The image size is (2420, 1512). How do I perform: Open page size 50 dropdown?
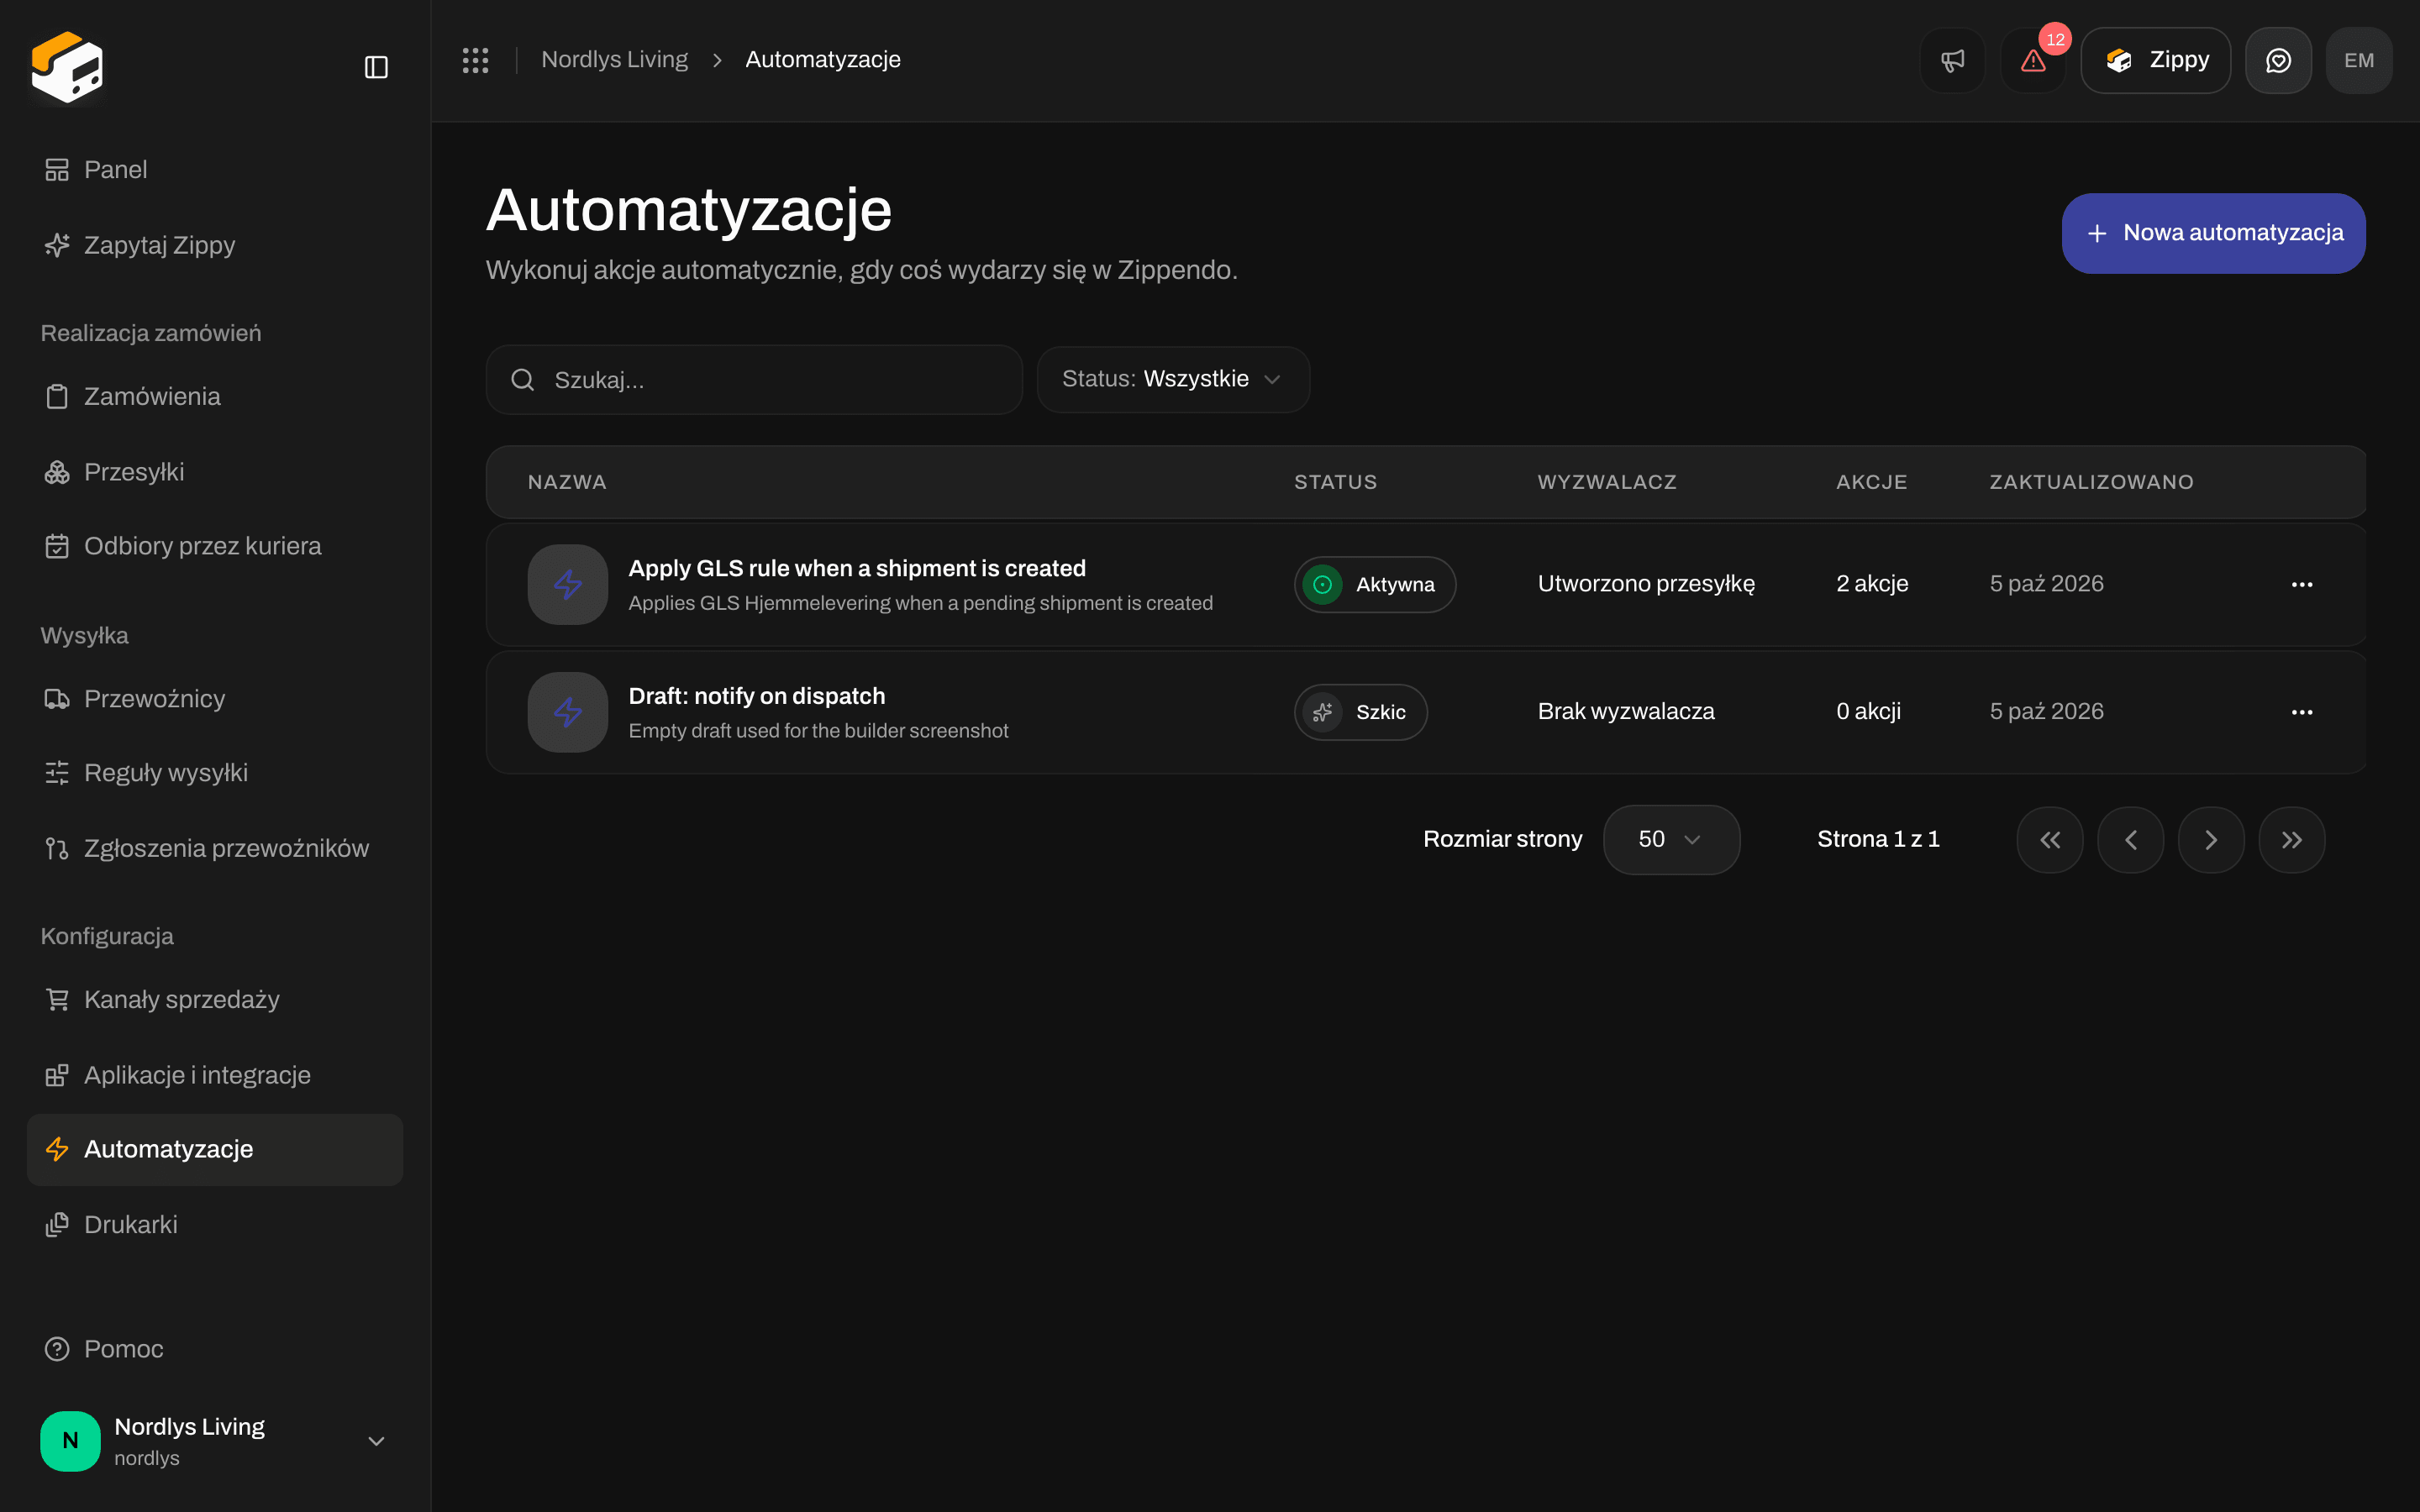tap(1671, 840)
